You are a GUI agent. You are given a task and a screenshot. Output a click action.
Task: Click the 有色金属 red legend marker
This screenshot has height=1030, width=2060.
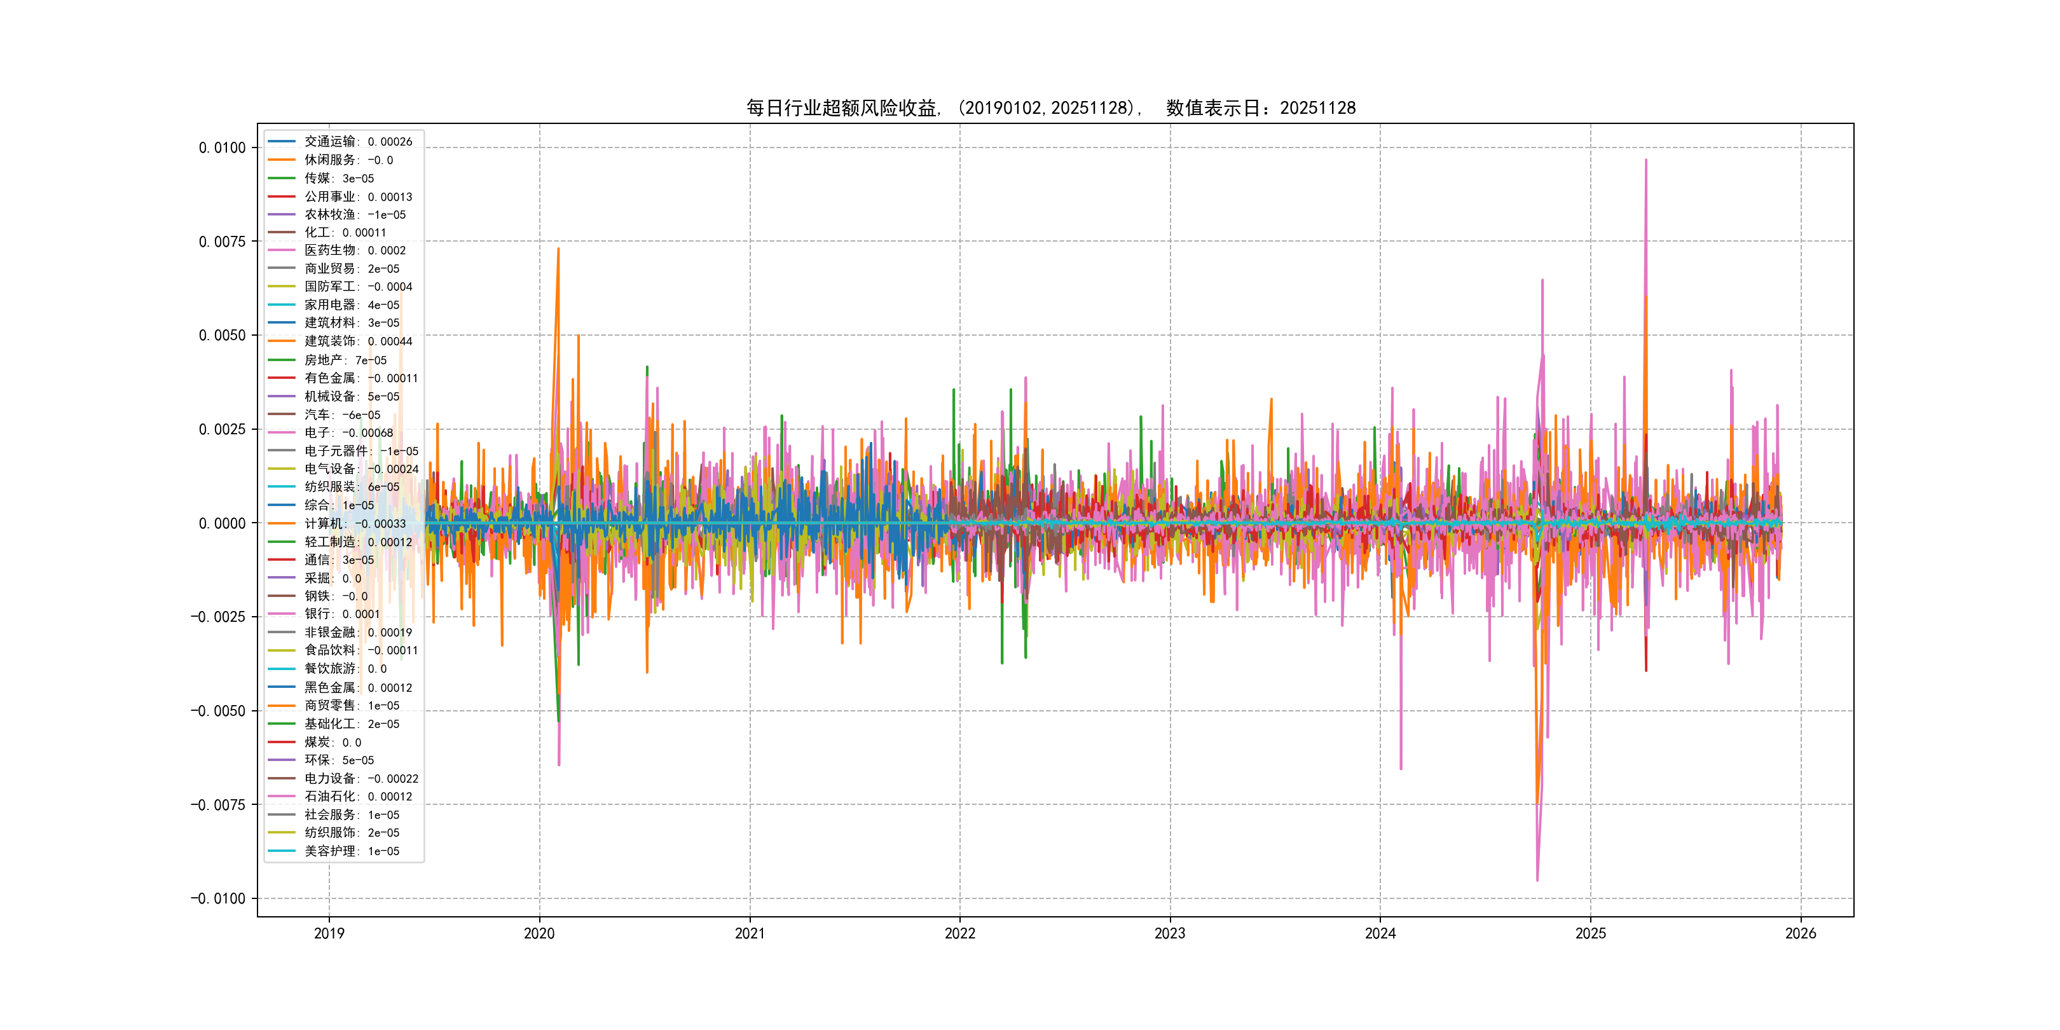[x=282, y=378]
